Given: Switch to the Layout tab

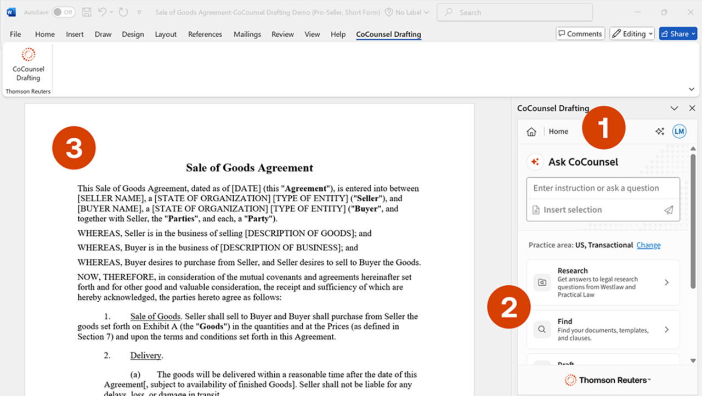Looking at the screenshot, I should pos(166,34).
